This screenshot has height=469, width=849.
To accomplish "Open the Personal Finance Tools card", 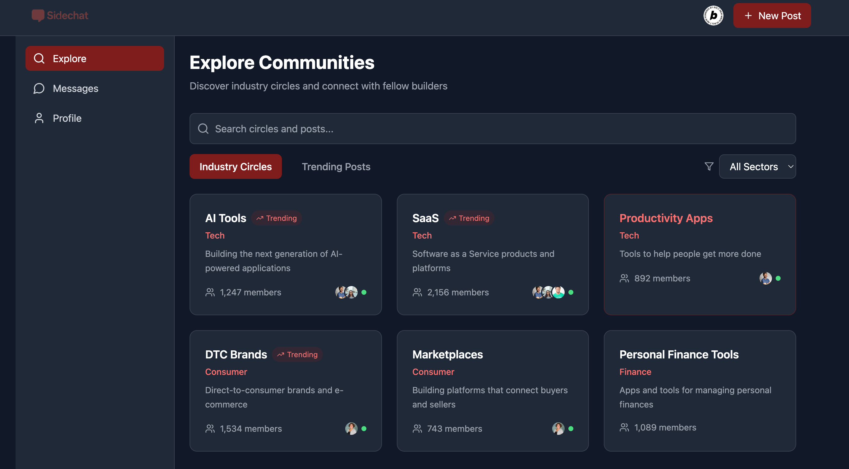I will click(x=679, y=354).
